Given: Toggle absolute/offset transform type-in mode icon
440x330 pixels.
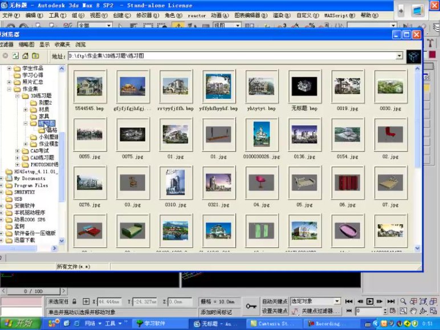Looking at the screenshot, I should pos(86,302).
